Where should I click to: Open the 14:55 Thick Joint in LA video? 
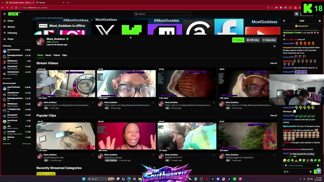(x=126, y=84)
